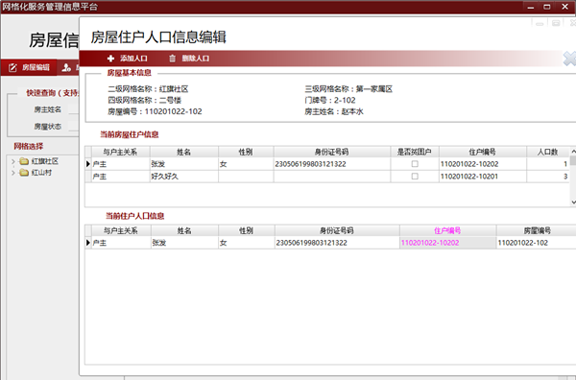Image resolution: width=576 pixels, height=380 pixels.
Task: Select the 红旗社区 tree item
Action: point(44,161)
